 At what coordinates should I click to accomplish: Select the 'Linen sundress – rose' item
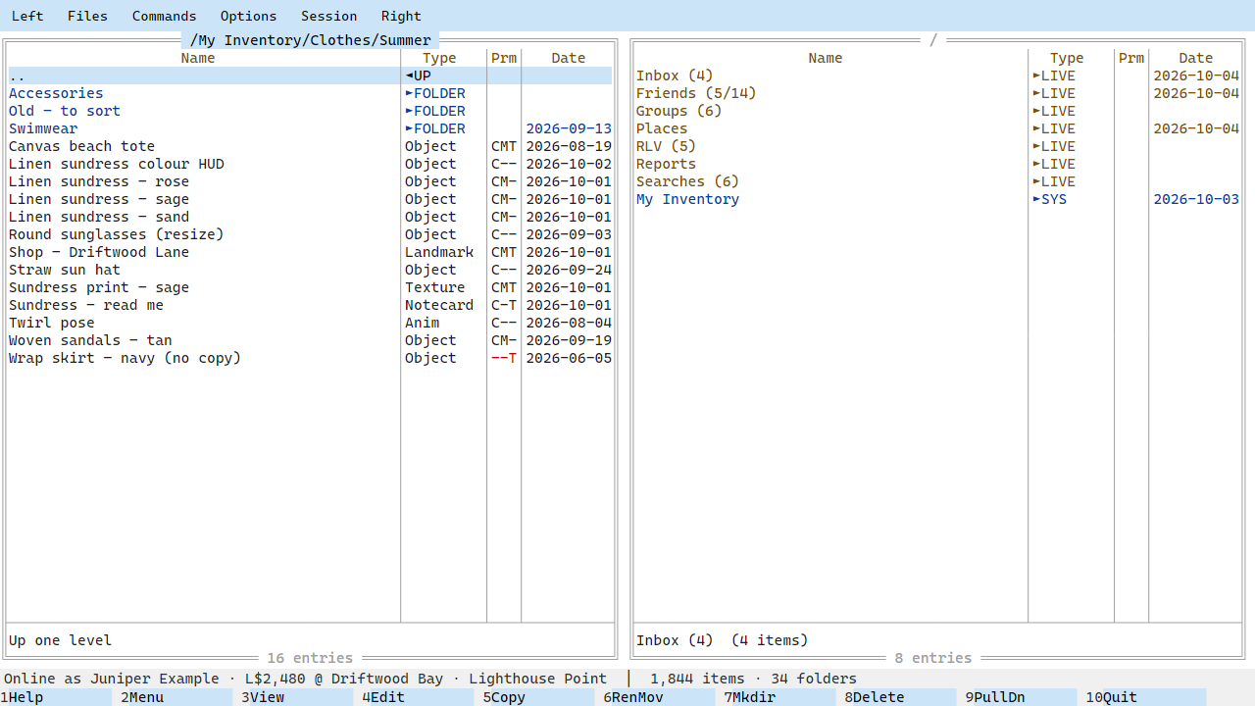click(x=310, y=181)
